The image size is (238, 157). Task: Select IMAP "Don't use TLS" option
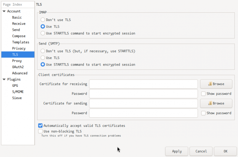point(43,20)
